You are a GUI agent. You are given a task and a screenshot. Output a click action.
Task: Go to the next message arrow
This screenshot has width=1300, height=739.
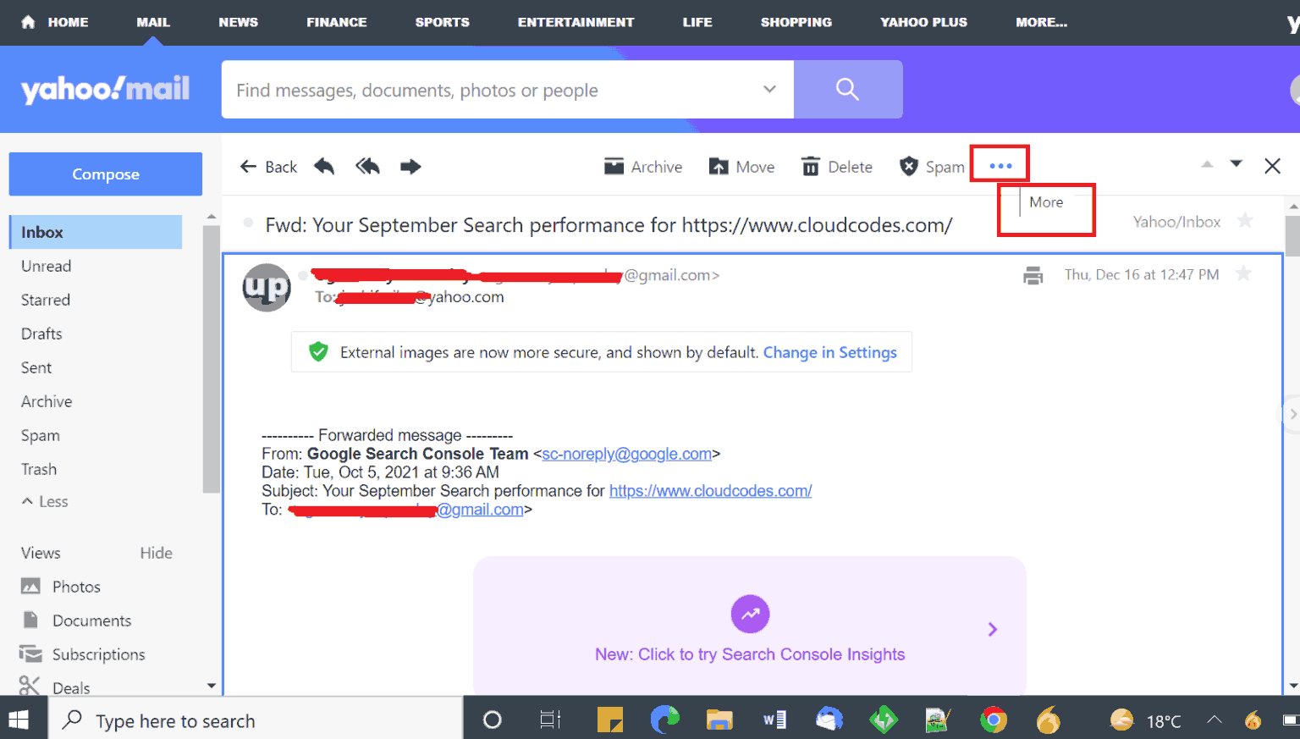pos(1237,164)
